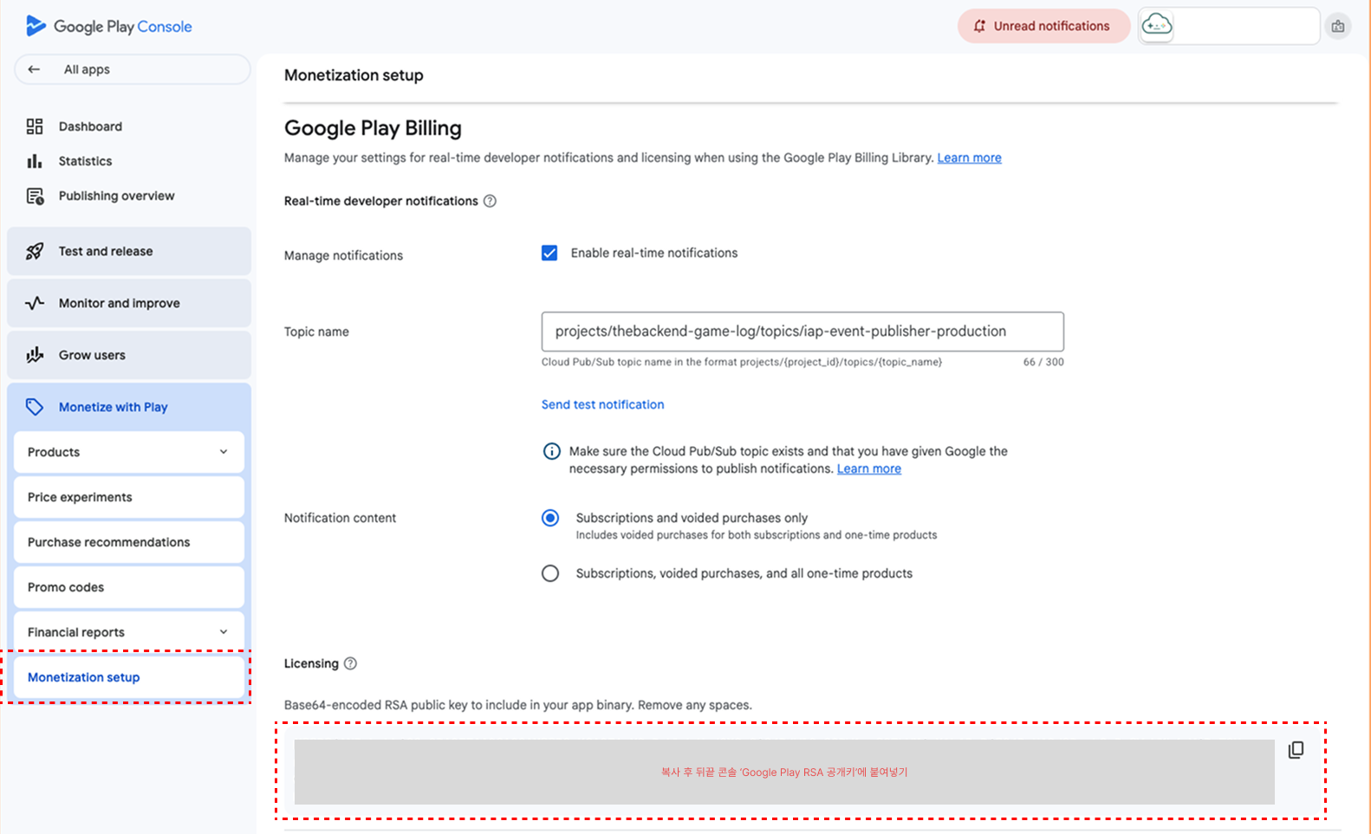Open the Licensing help icon

point(350,663)
